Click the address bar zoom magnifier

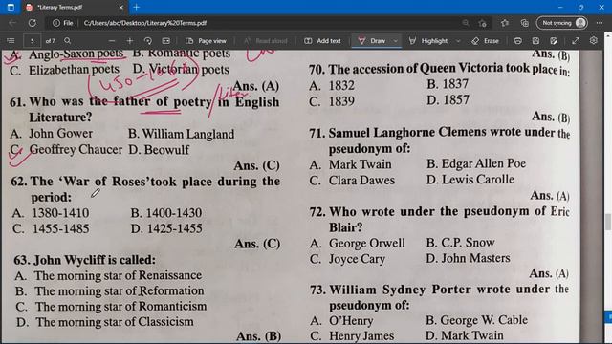466,23
